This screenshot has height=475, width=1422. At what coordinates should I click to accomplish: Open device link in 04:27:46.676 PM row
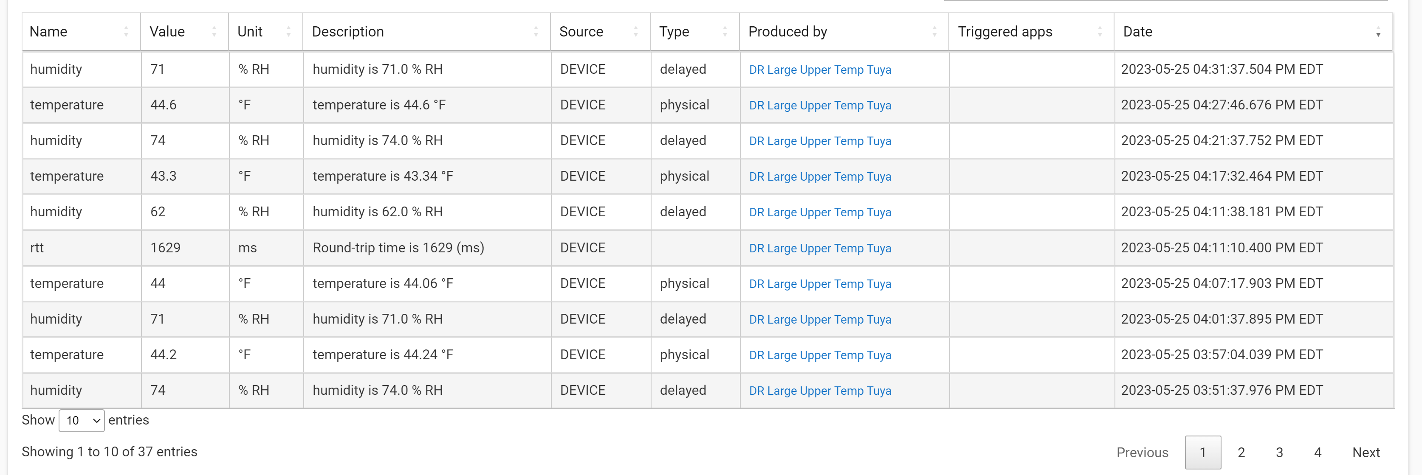[x=820, y=105]
